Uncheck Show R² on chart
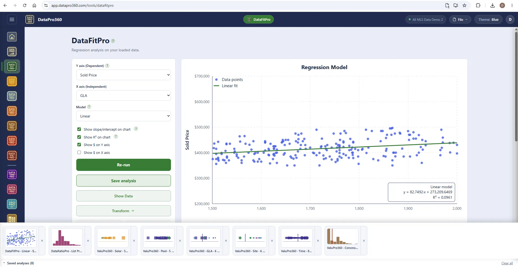 79,137
